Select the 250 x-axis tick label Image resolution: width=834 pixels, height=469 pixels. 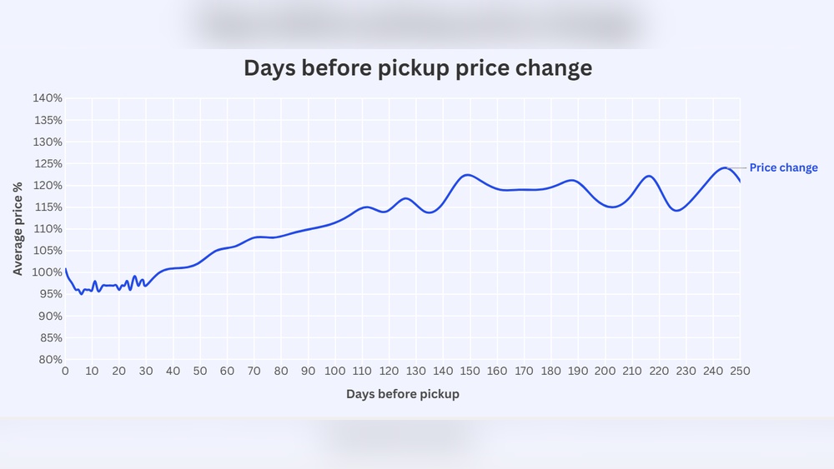coord(740,372)
